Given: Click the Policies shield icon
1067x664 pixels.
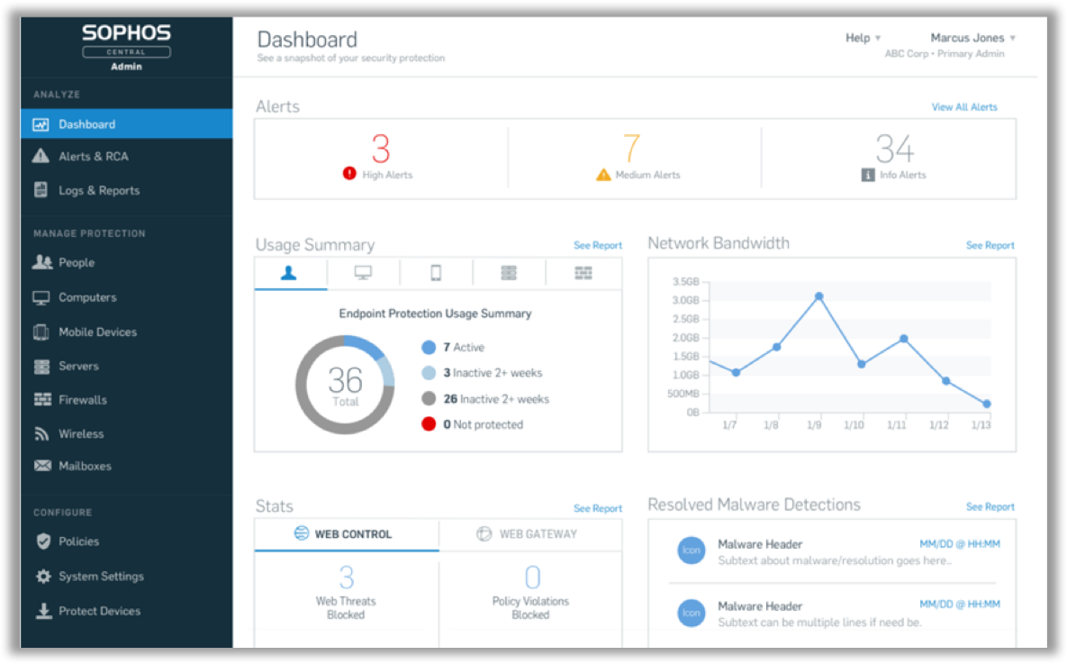Looking at the screenshot, I should click(x=43, y=541).
